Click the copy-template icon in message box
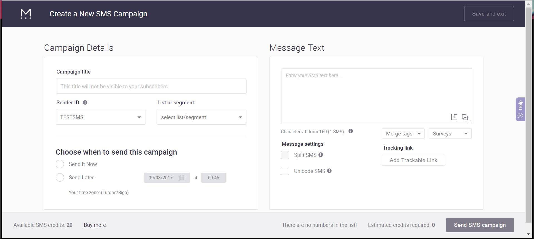Image resolution: width=534 pixels, height=239 pixels. [465, 117]
